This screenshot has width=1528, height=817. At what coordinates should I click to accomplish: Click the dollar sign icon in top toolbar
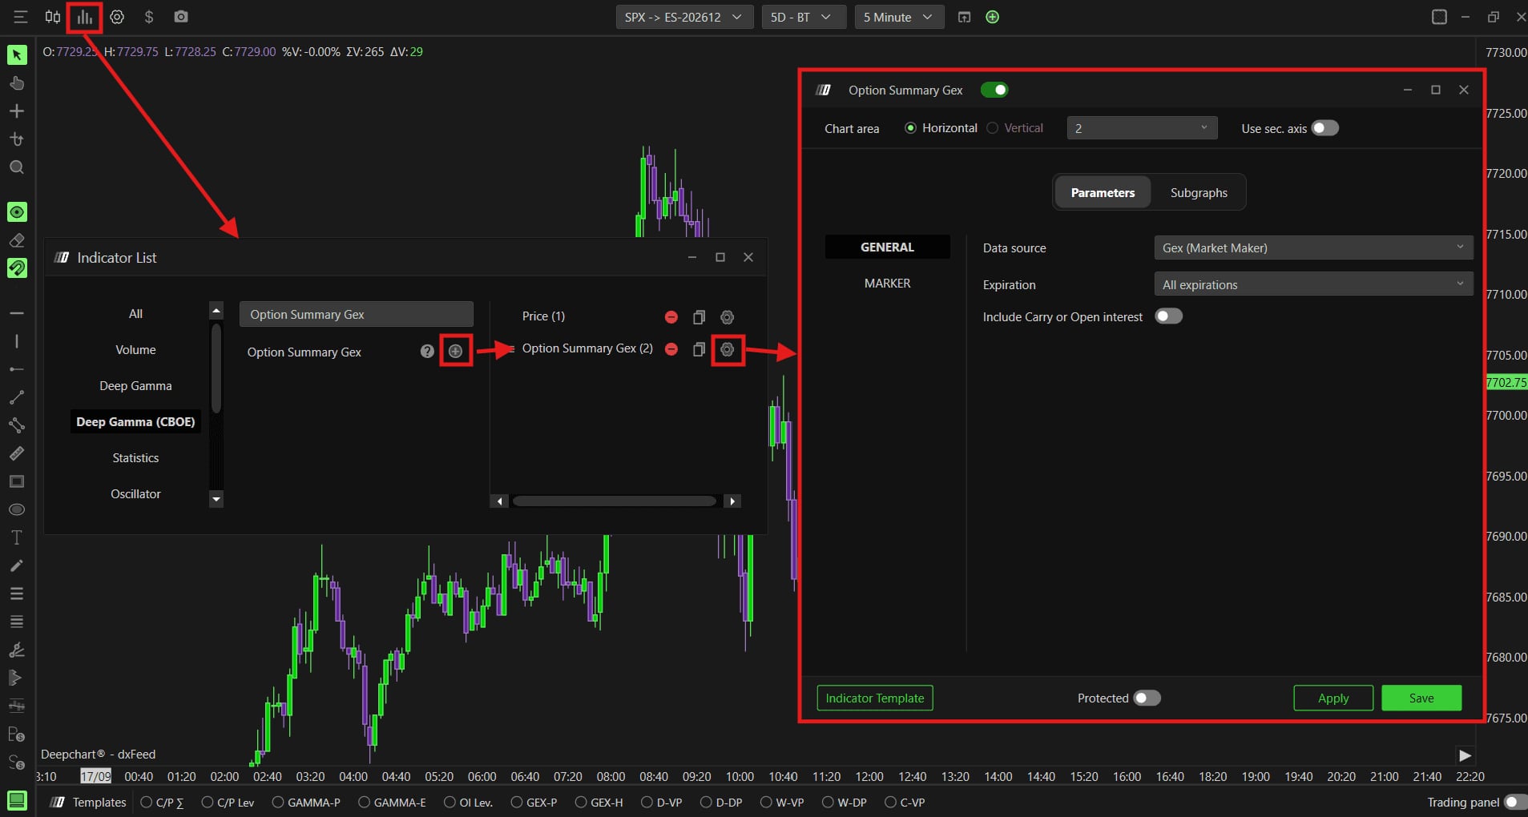coord(149,17)
